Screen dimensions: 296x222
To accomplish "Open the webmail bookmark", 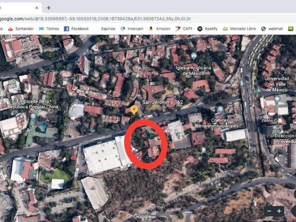I will click(272, 29).
